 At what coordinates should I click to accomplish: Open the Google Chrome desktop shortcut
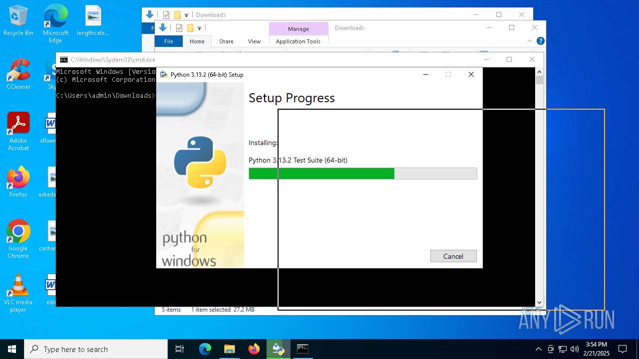18,239
